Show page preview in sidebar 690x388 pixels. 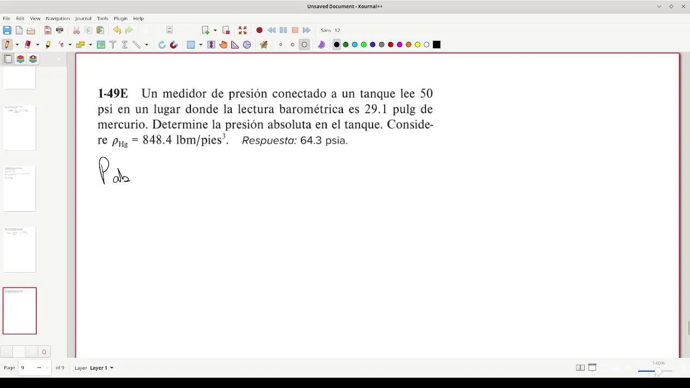pyautogui.click(x=8, y=59)
